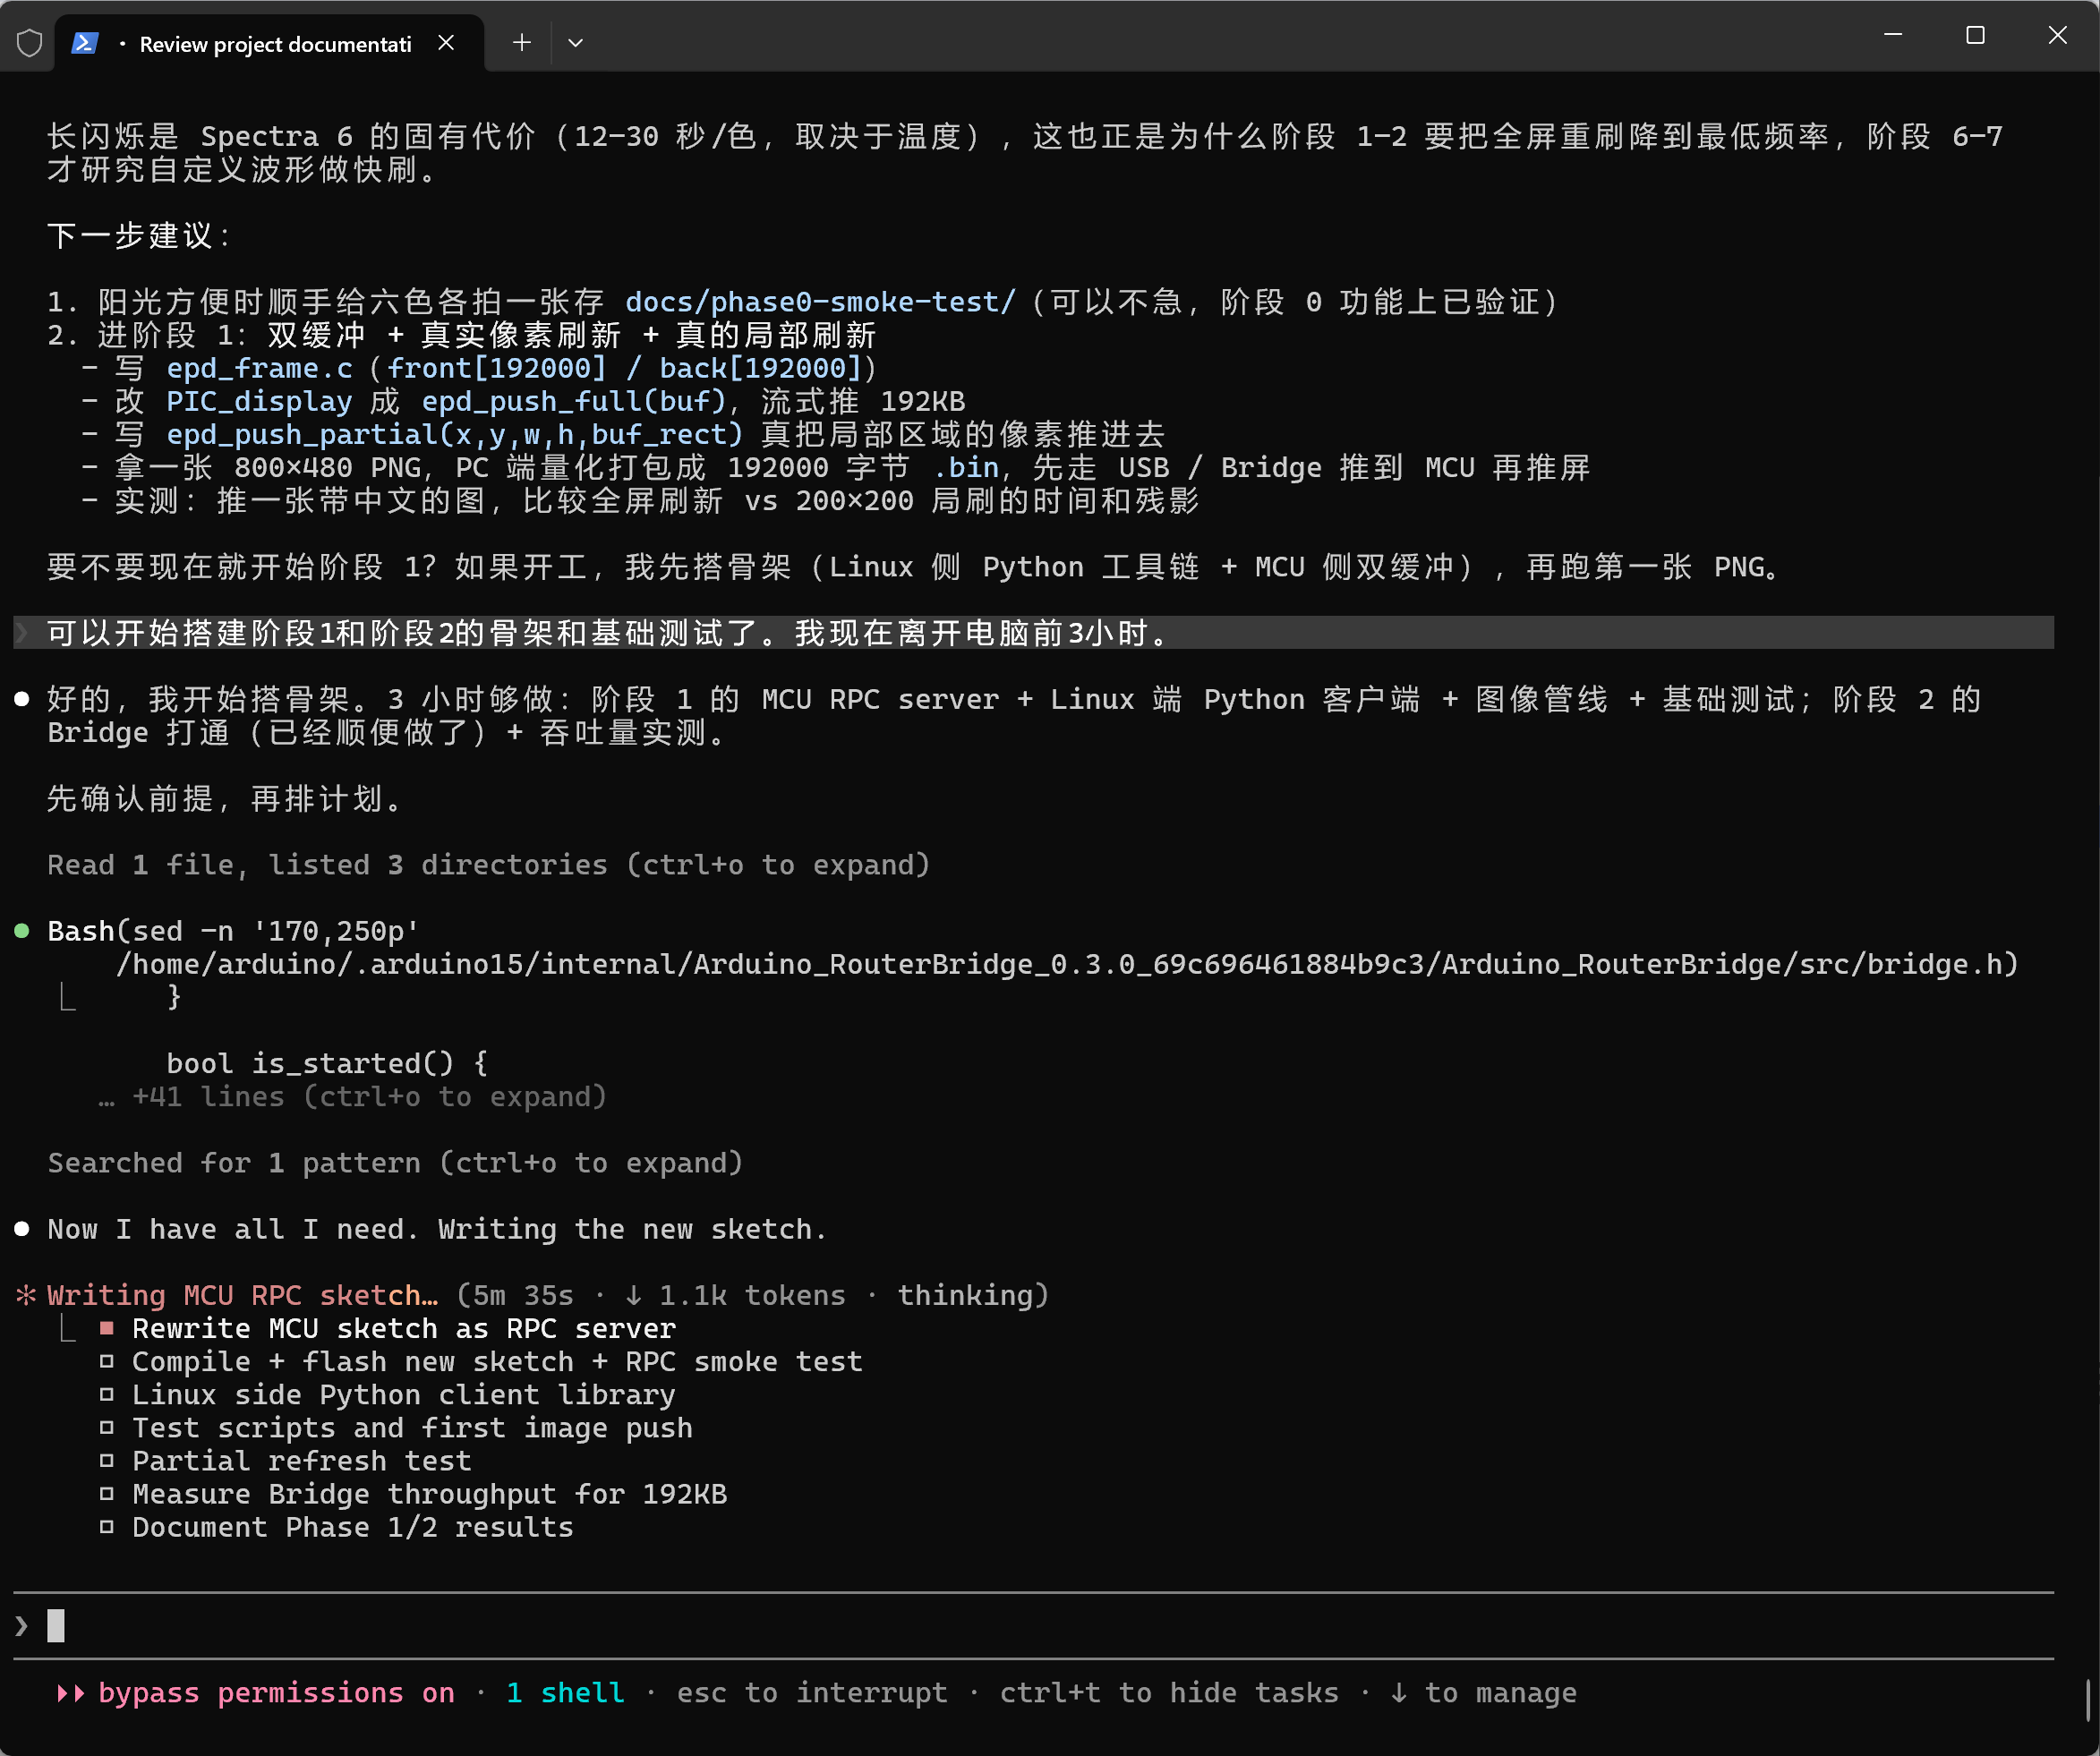Click the PowerShell icon on the tab
Viewport: 2100px width, 1756px height.
[85, 43]
